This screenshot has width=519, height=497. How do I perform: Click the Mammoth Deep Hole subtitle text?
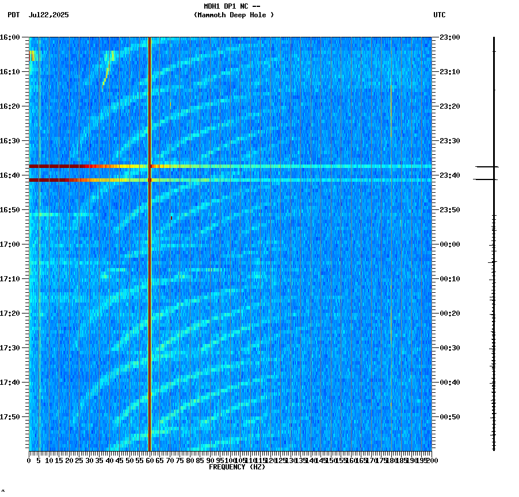tap(234, 16)
